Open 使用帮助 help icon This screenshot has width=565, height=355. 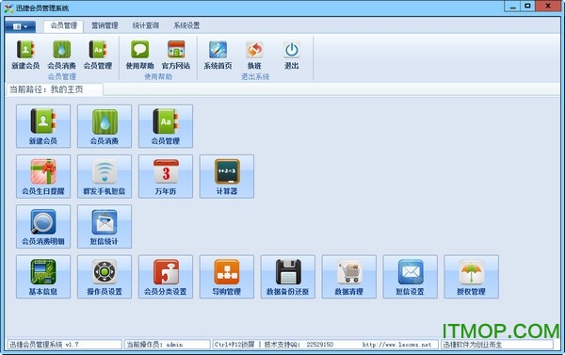point(139,55)
